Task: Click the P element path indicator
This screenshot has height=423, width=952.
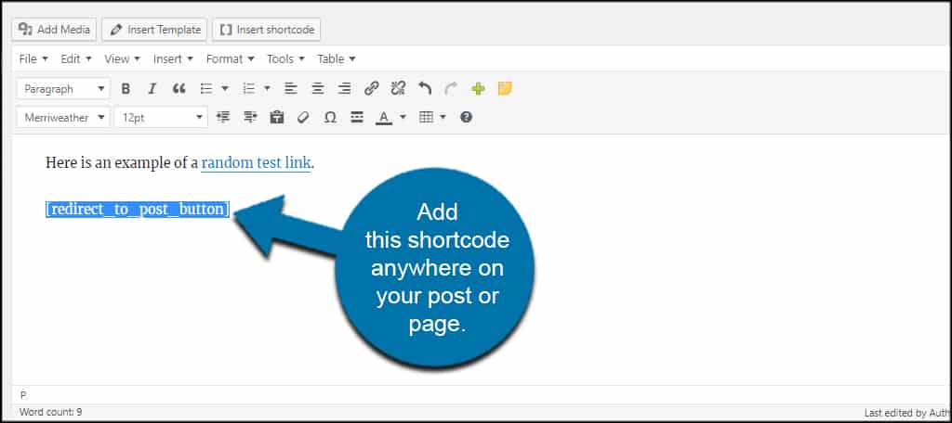Action: click(x=23, y=395)
